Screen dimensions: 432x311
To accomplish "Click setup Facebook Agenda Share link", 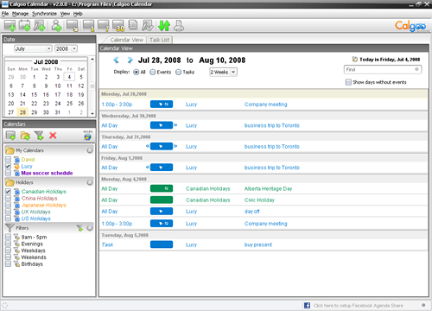I will click(358, 306).
